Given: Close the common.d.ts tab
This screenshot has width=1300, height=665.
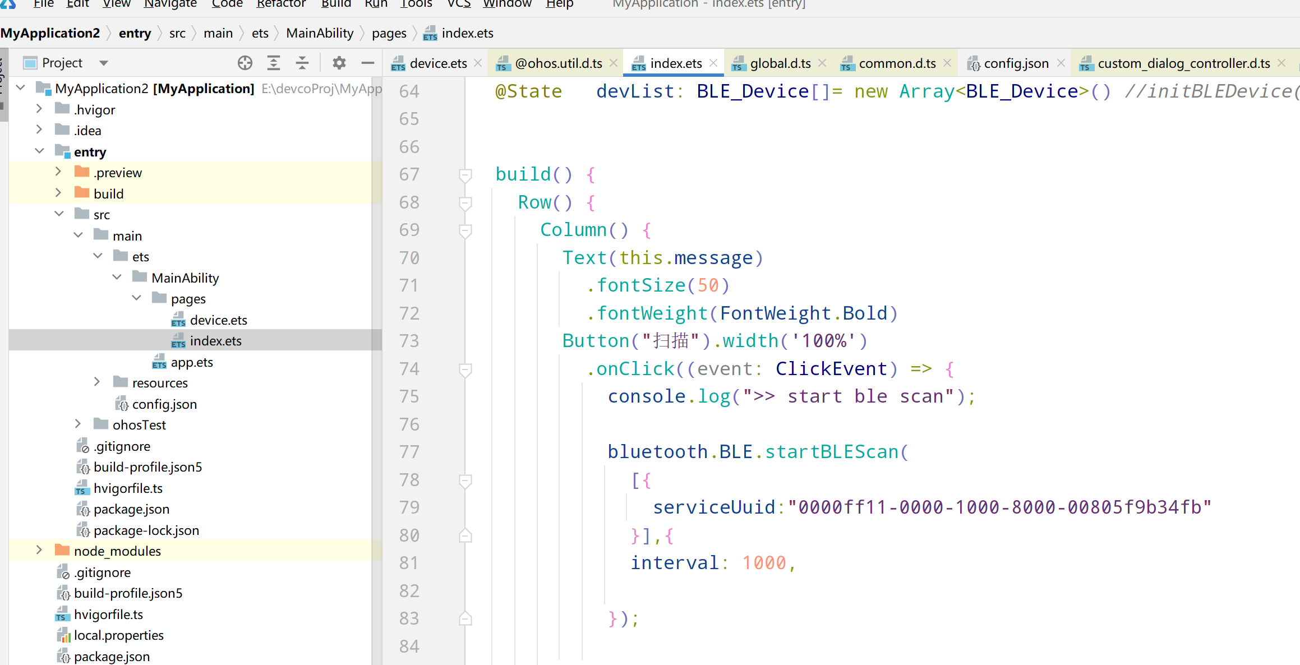Looking at the screenshot, I should click(x=947, y=63).
